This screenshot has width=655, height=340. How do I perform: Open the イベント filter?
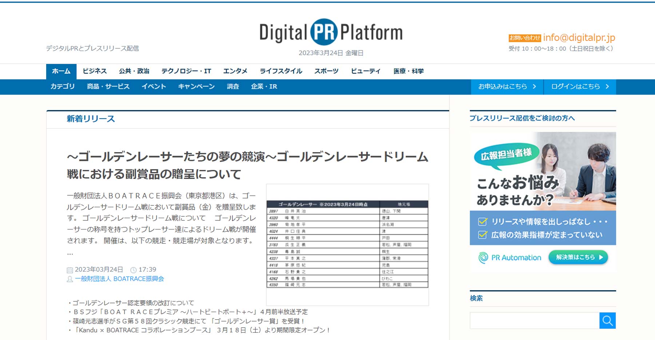(x=154, y=87)
